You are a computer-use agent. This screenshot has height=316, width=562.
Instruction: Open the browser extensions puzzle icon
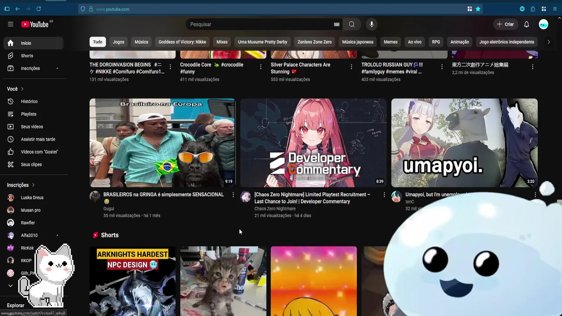pyautogui.click(x=533, y=9)
